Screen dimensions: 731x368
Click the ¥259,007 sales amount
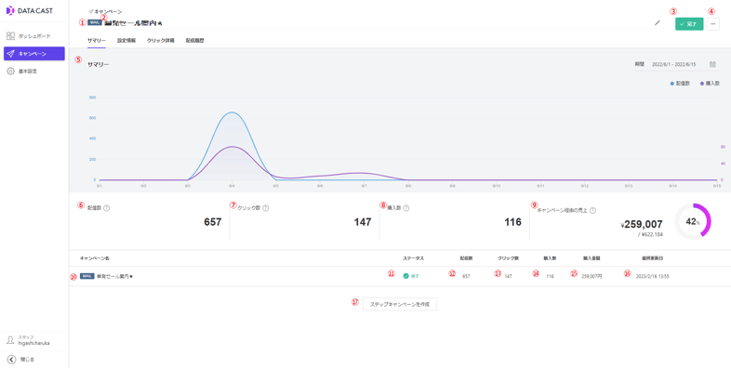click(x=642, y=225)
